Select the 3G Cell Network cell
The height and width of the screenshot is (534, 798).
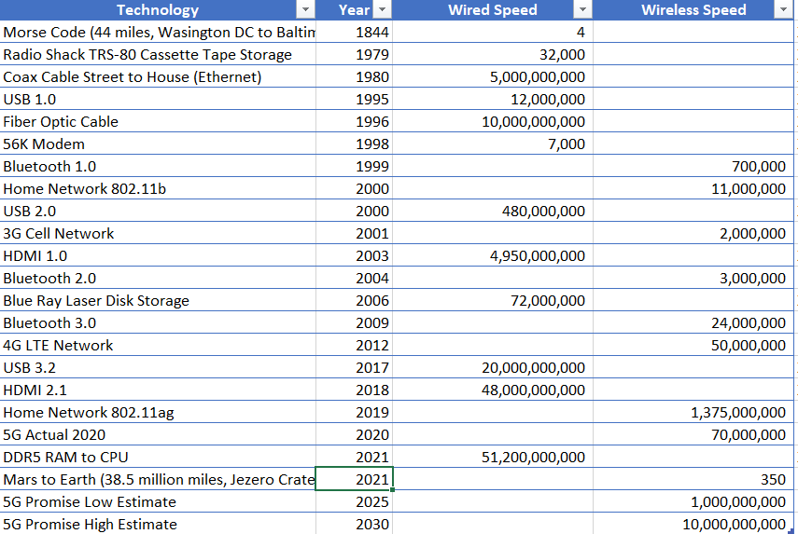tap(158, 233)
